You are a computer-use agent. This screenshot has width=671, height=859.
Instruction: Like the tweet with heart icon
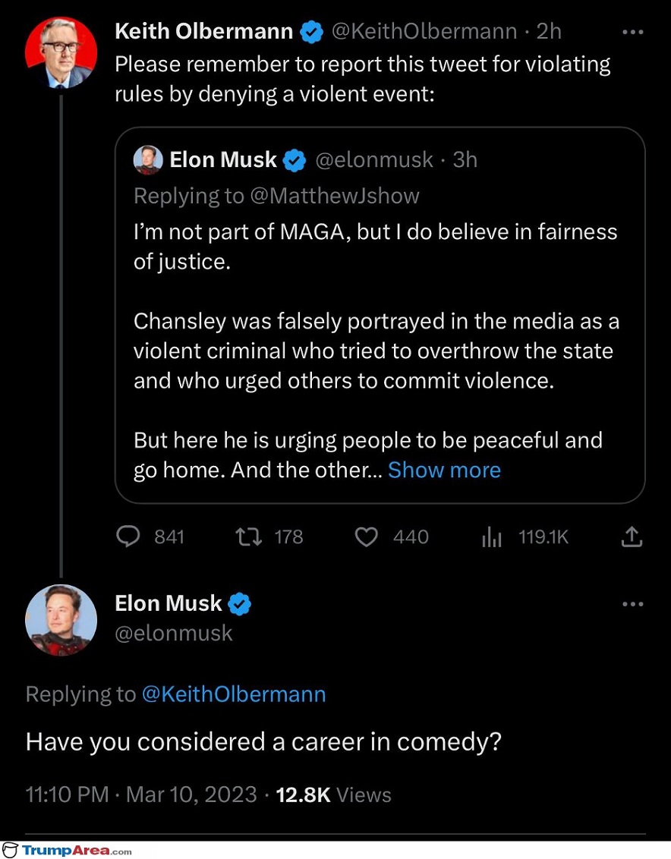tap(367, 537)
